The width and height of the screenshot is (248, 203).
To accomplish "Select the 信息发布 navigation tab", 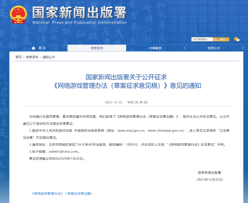I will [x=97, y=48].
